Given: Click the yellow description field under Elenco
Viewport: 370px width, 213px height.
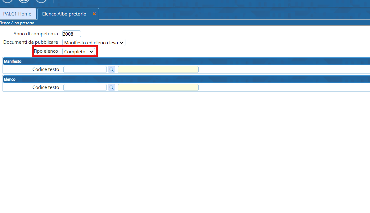Looking at the screenshot, I should (158, 87).
